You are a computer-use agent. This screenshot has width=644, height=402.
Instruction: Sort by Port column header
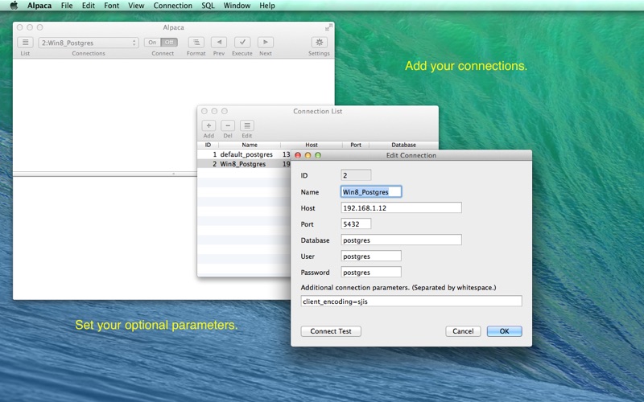(356, 145)
